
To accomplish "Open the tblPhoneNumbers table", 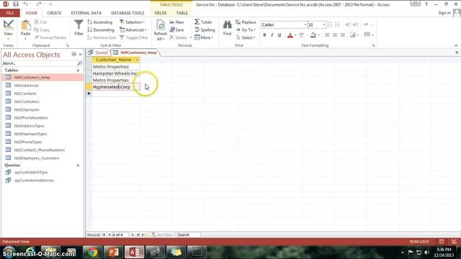I will (x=31, y=118).
